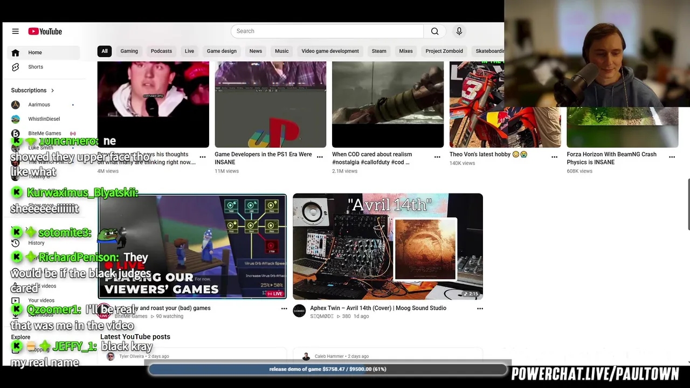
Task: Select the News filter chip
Action: 256,51
